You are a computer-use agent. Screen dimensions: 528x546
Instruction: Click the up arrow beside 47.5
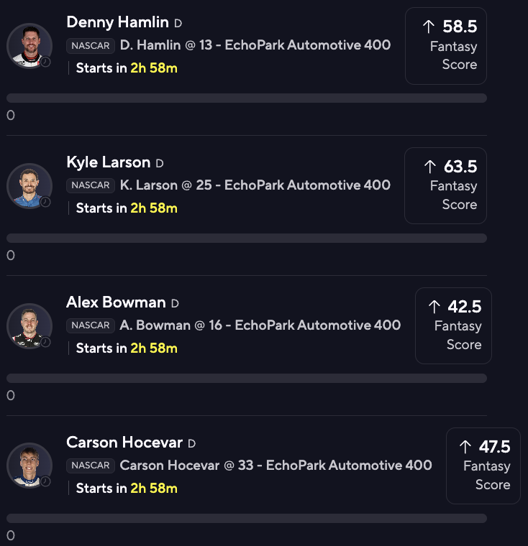pos(465,447)
